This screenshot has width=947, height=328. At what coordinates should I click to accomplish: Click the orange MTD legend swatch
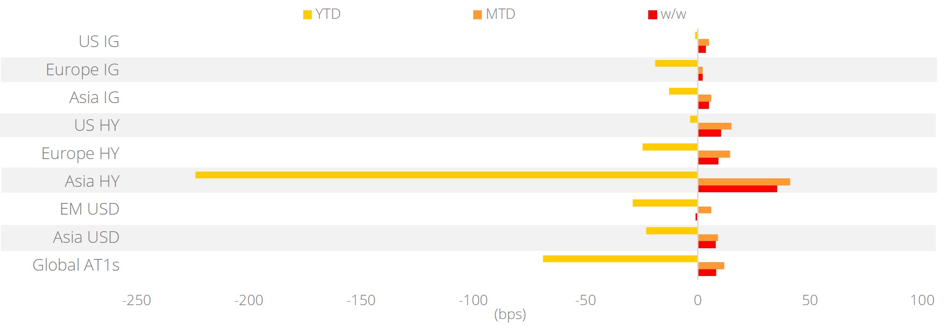[477, 15]
